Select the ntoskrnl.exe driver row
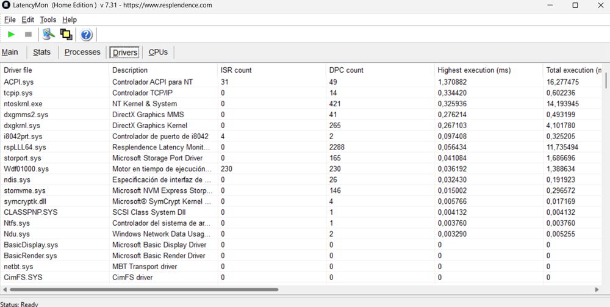The image size is (610, 307). coord(301,104)
